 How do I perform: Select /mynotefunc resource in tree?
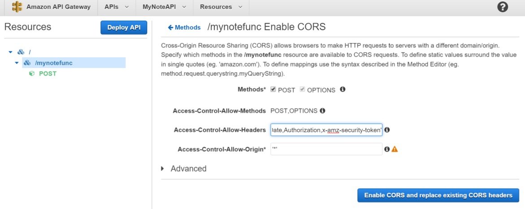54,63
